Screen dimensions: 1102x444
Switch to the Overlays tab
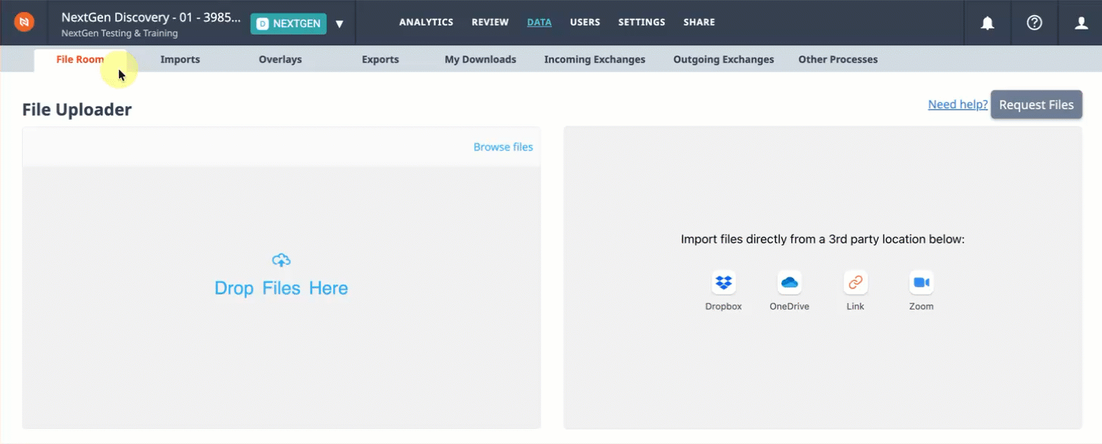click(x=280, y=60)
